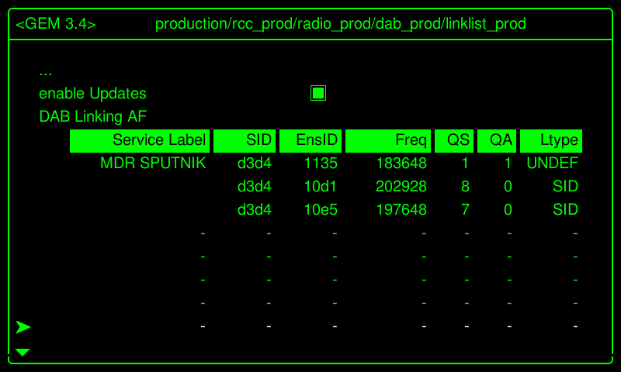Click the Service Label column header

140,140
